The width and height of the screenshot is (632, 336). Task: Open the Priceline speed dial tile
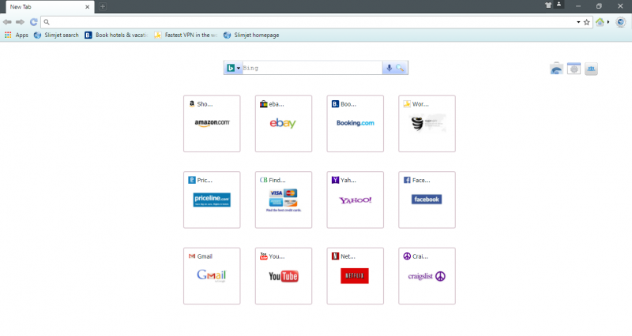point(212,200)
